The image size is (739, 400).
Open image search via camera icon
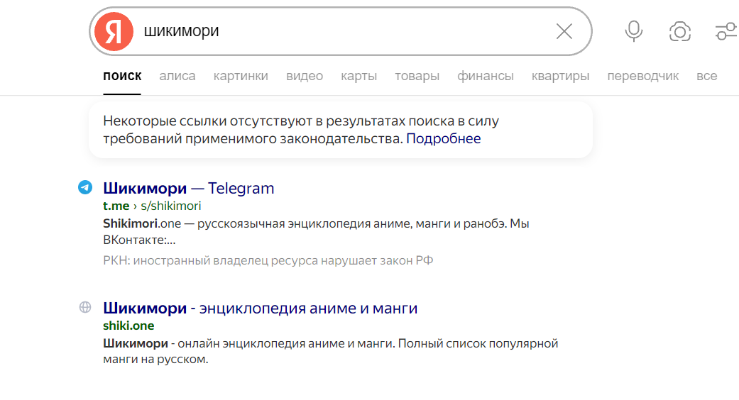[679, 31]
